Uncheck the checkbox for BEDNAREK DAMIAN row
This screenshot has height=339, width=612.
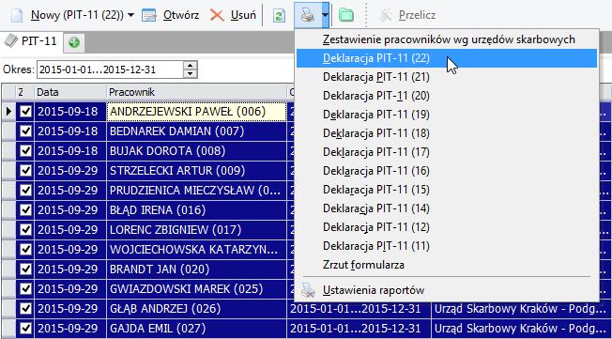tap(25, 131)
